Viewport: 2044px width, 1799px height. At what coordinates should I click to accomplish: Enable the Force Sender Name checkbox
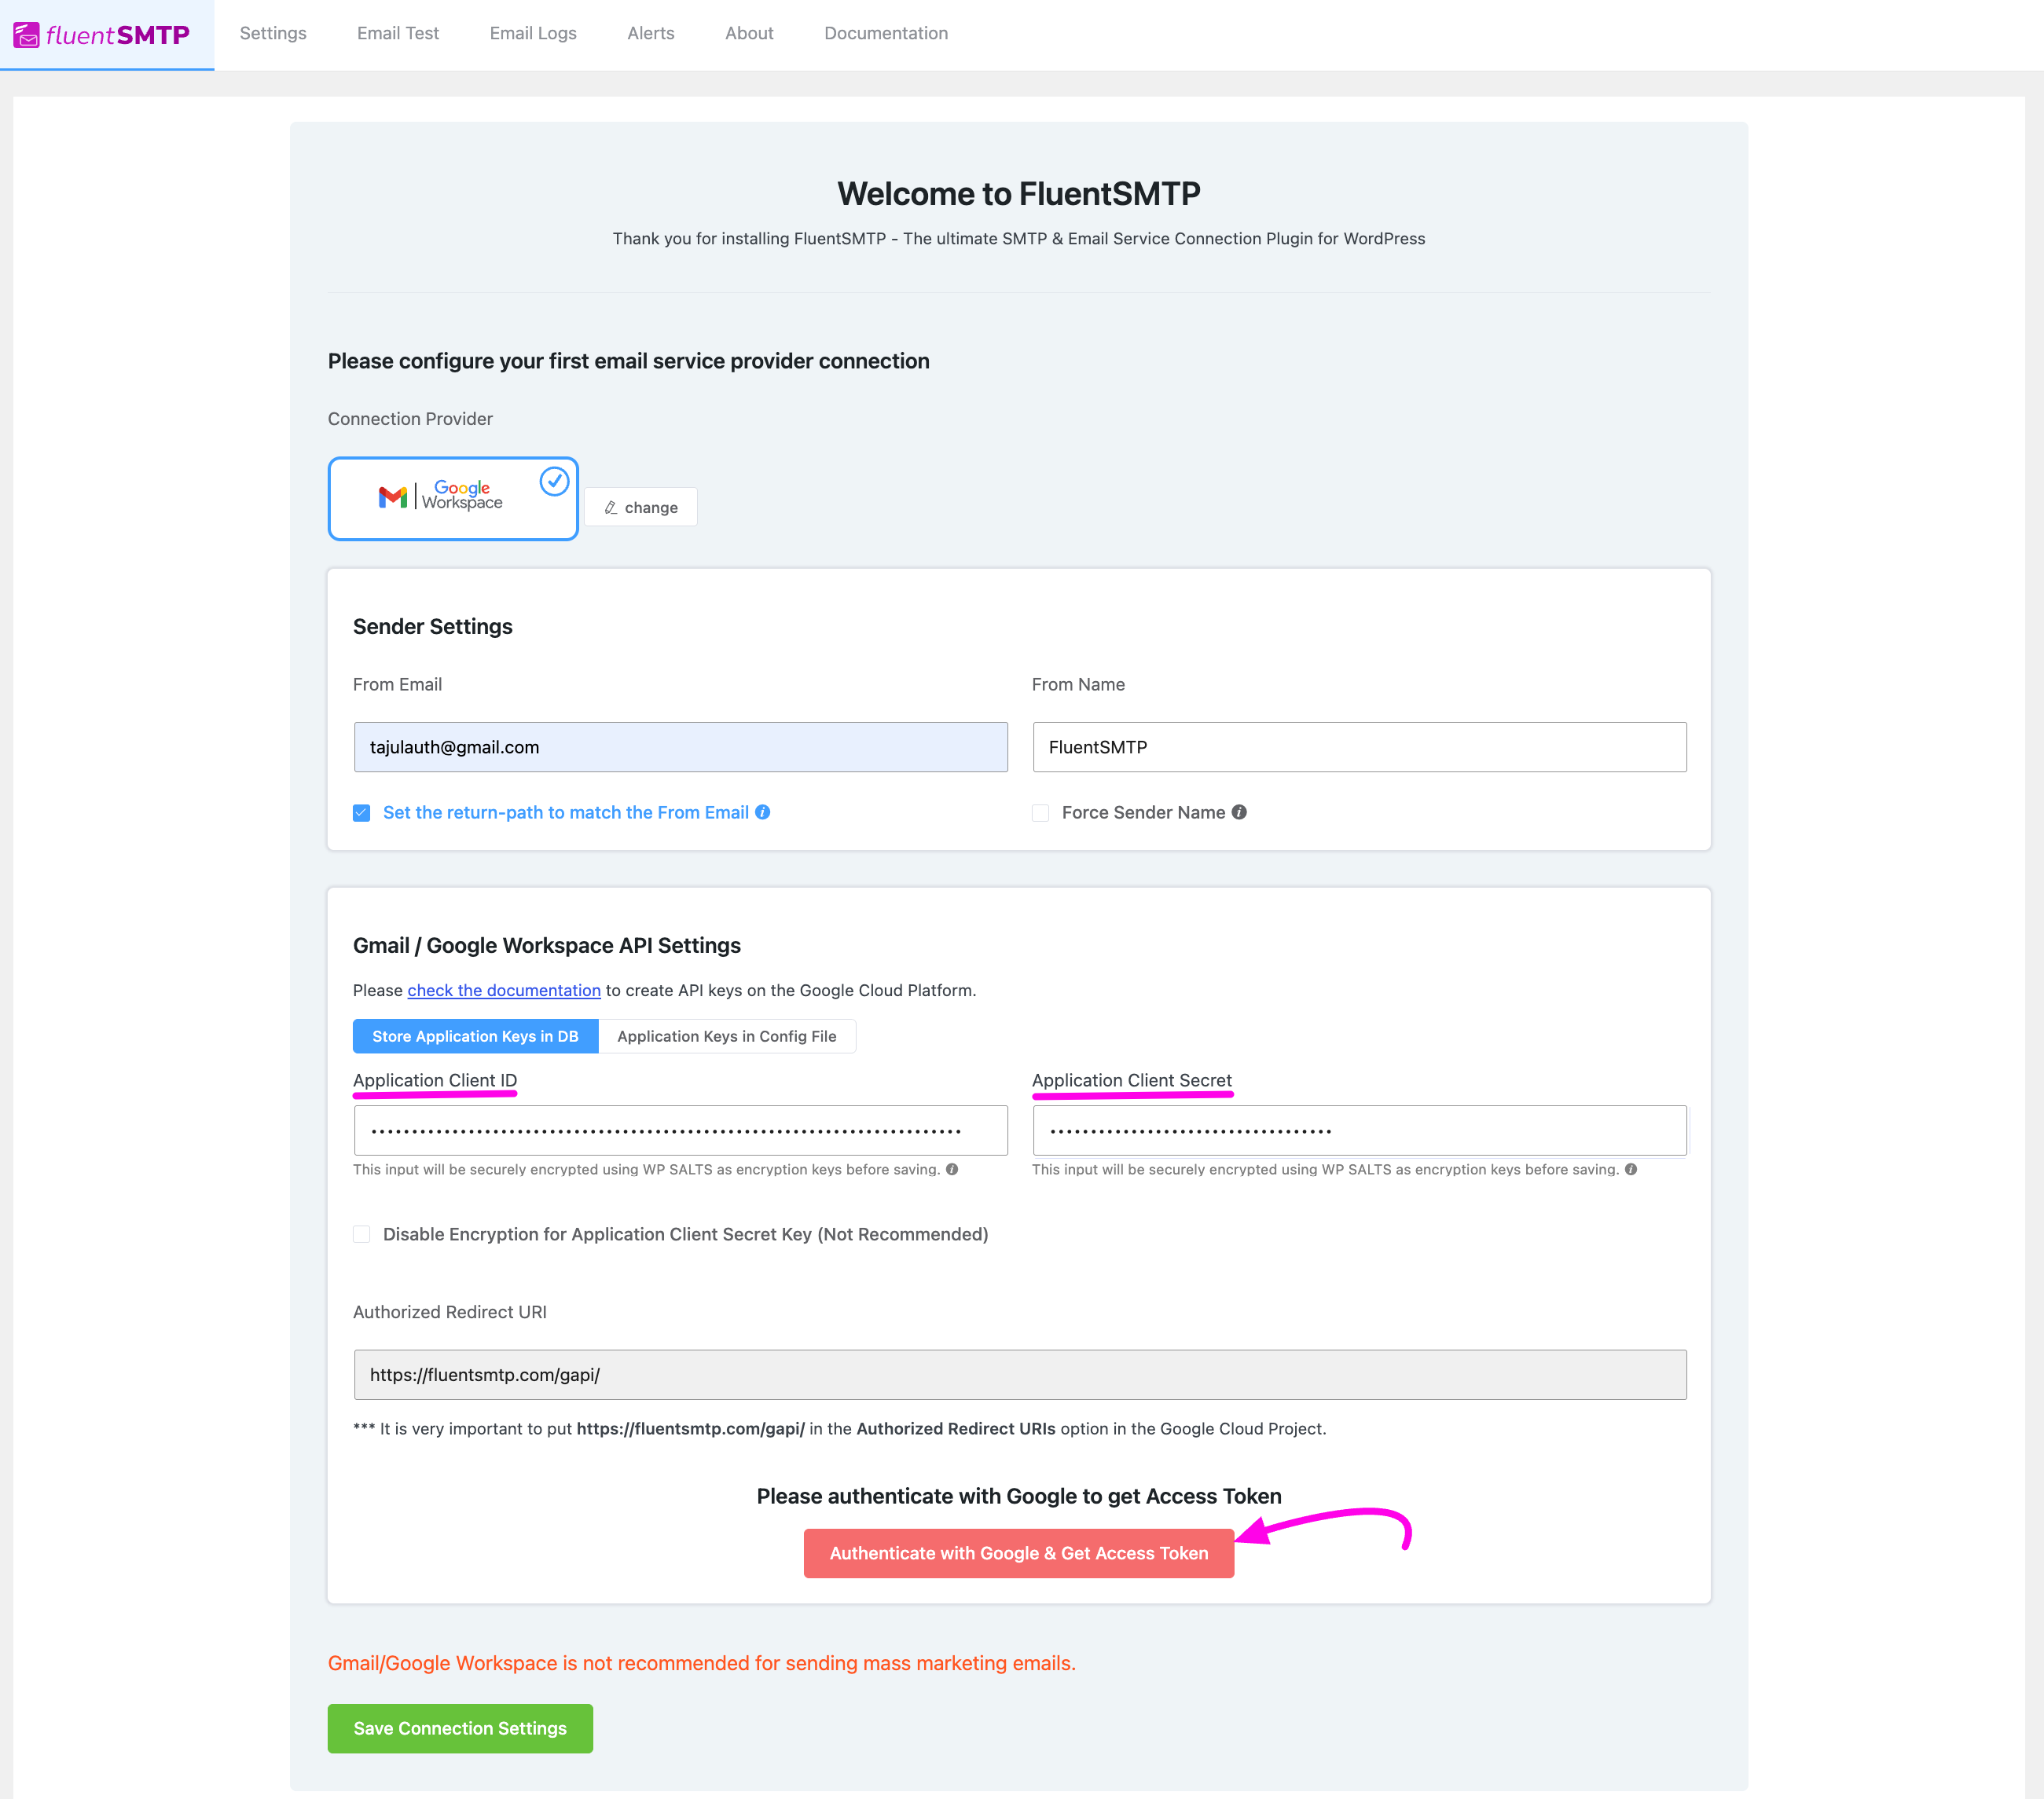tap(1041, 812)
